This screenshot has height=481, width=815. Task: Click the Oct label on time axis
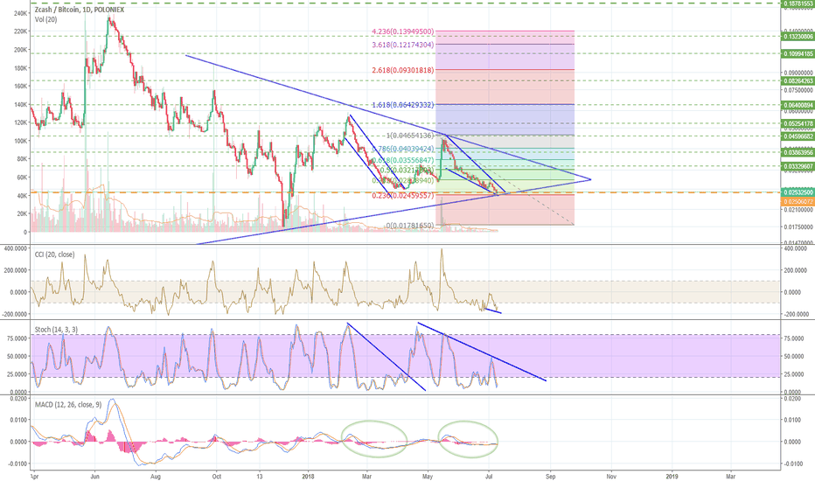(217, 476)
